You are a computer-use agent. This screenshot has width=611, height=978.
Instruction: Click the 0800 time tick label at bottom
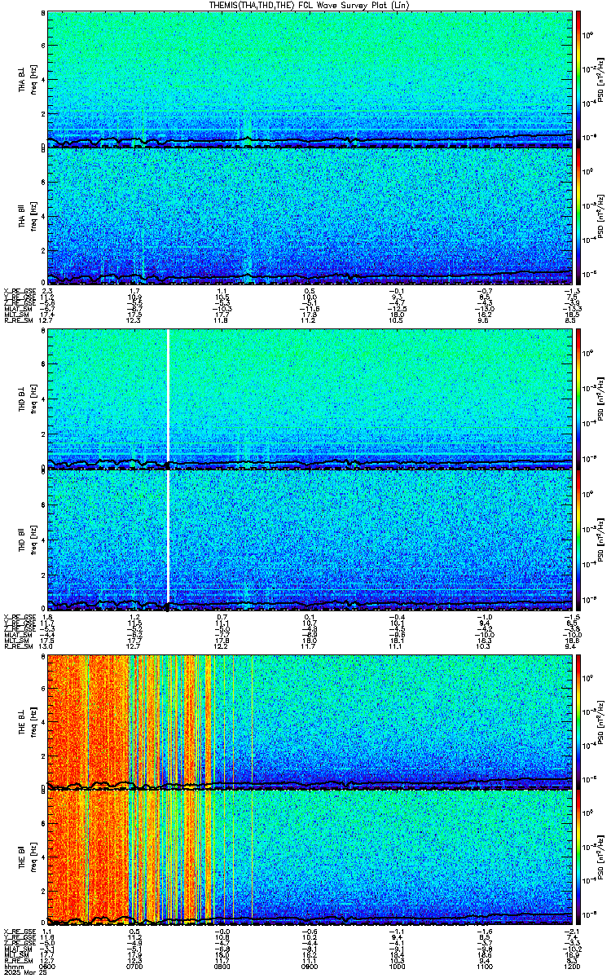point(221,967)
